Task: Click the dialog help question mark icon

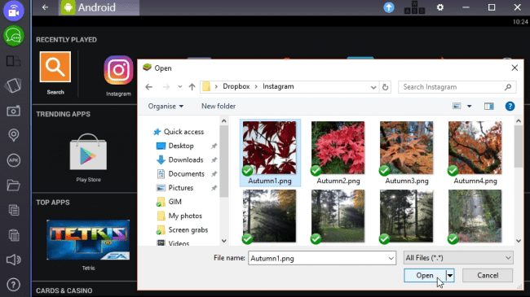Action: point(510,107)
